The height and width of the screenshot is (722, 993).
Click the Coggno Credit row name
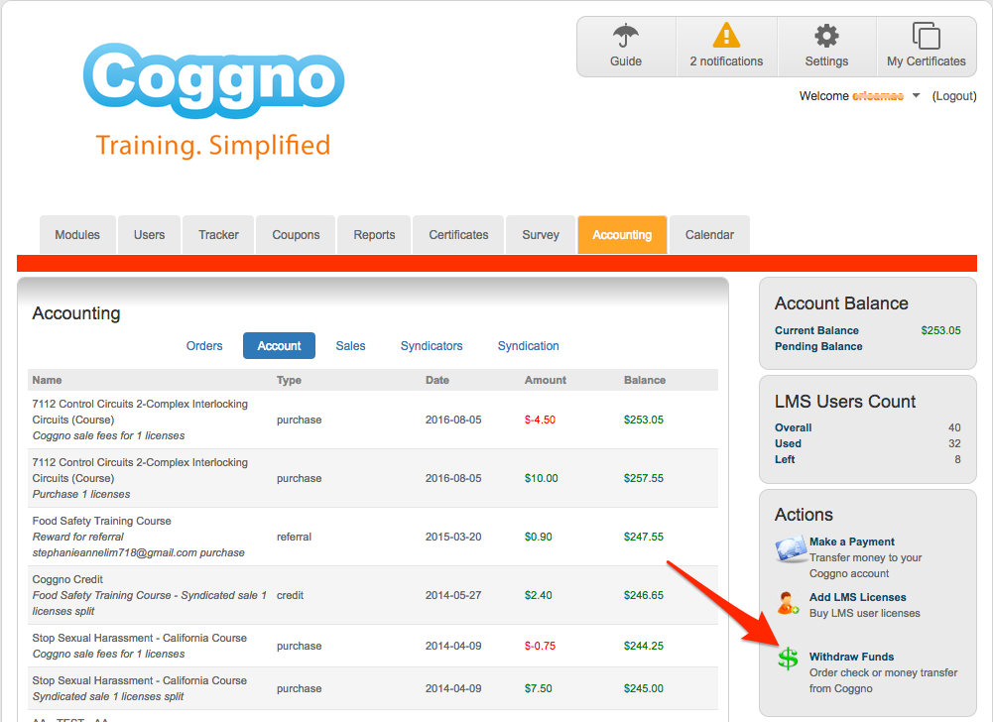[x=67, y=579]
